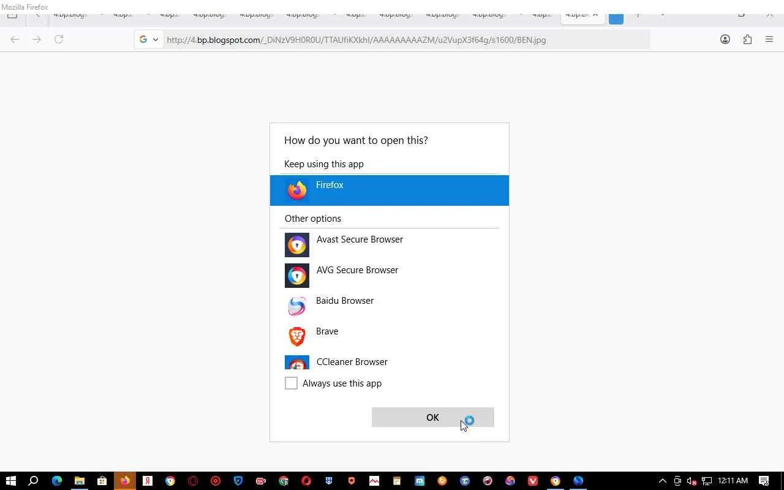Open the Extensions puzzle icon
Viewport: 784px width, 490px height.
click(x=747, y=40)
